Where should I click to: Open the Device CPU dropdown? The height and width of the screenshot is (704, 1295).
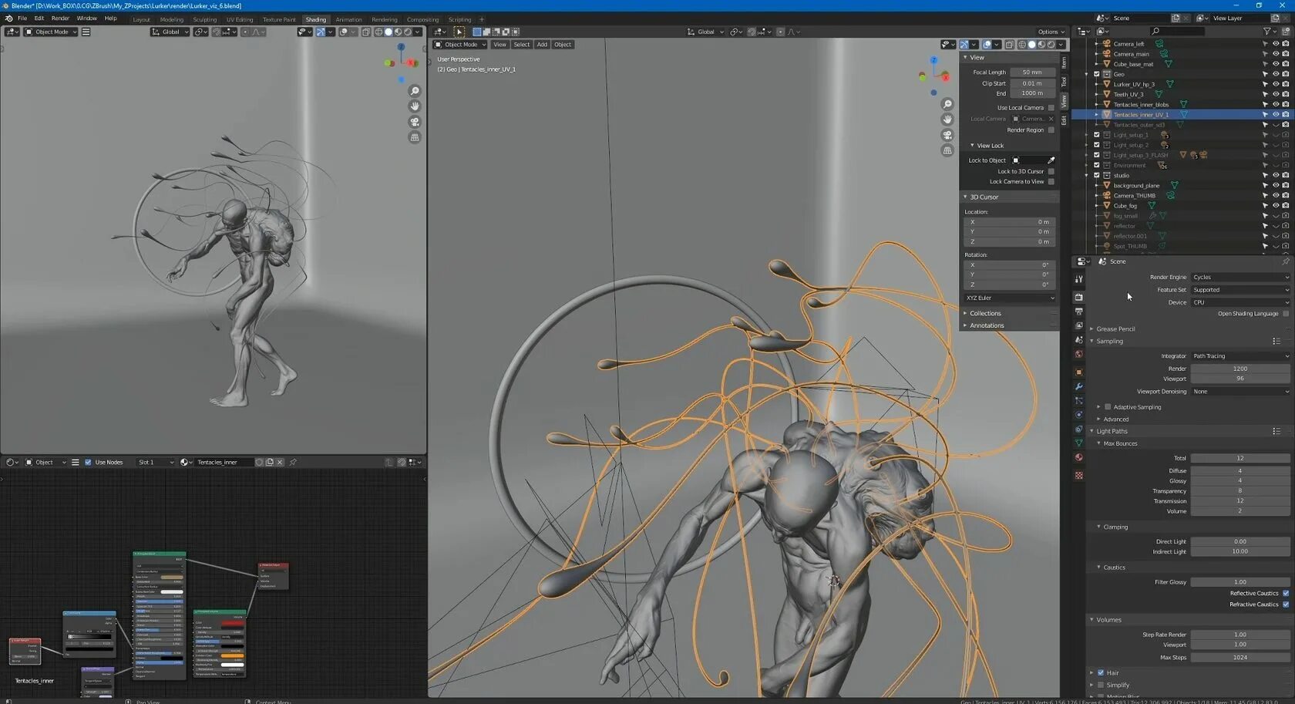point(1240,302)
